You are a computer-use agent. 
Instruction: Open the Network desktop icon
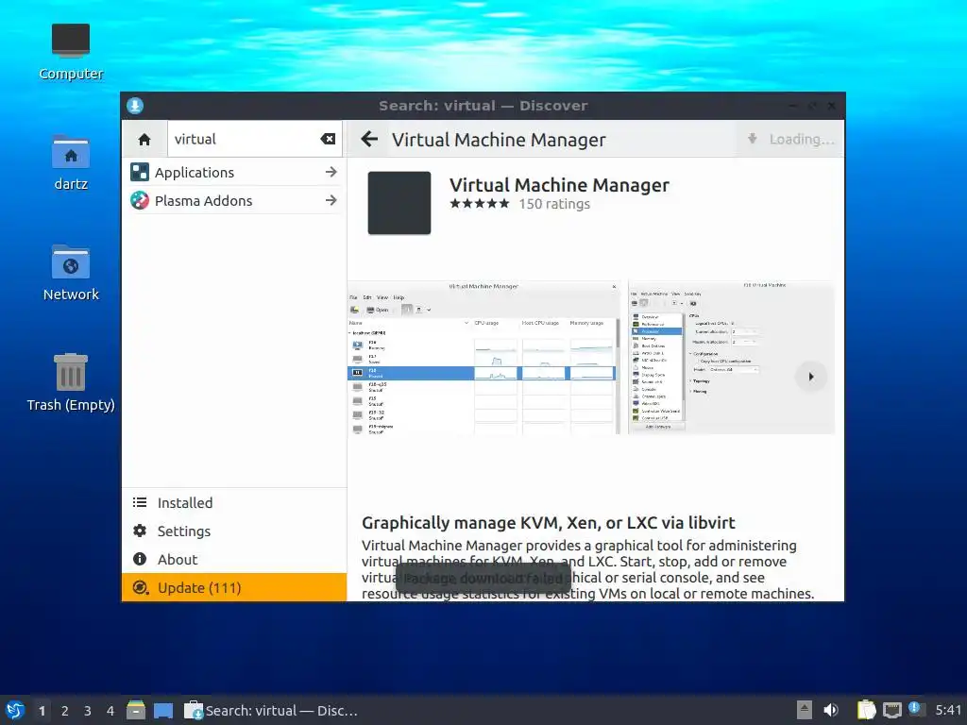coord(71,273)
